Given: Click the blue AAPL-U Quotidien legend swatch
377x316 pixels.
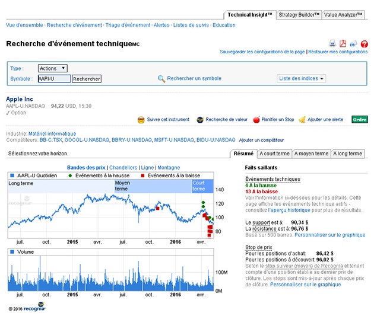Looking at the screenshot, I should point(12,175).
